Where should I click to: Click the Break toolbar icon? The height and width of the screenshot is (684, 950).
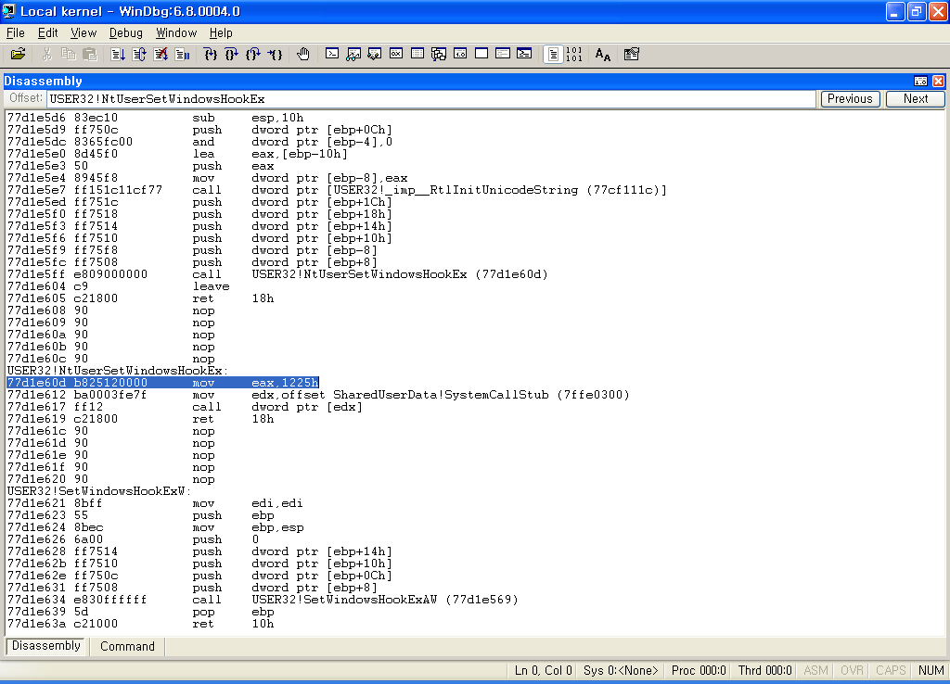(183, 55)
